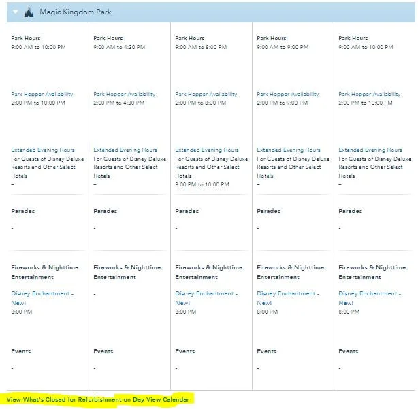The height and width of the screenshot is (409, 418).
Task: Open Park Hopper Availability above 2:00 PM to 9:00 PM
Action: point(288,94)
